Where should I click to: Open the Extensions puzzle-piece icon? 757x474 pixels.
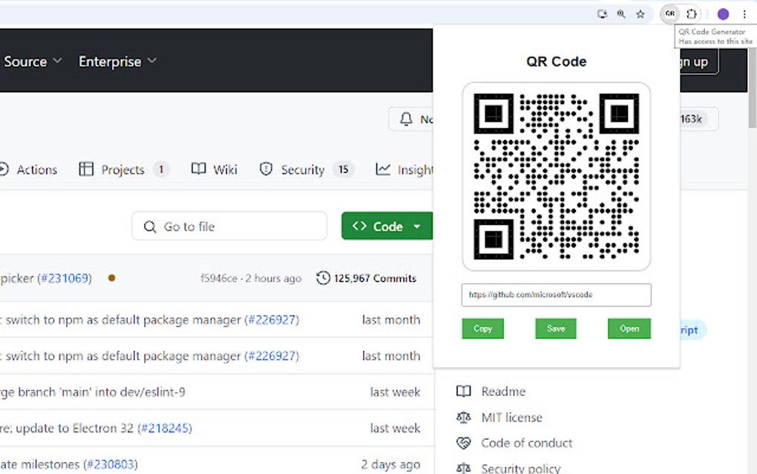[691, 13]
